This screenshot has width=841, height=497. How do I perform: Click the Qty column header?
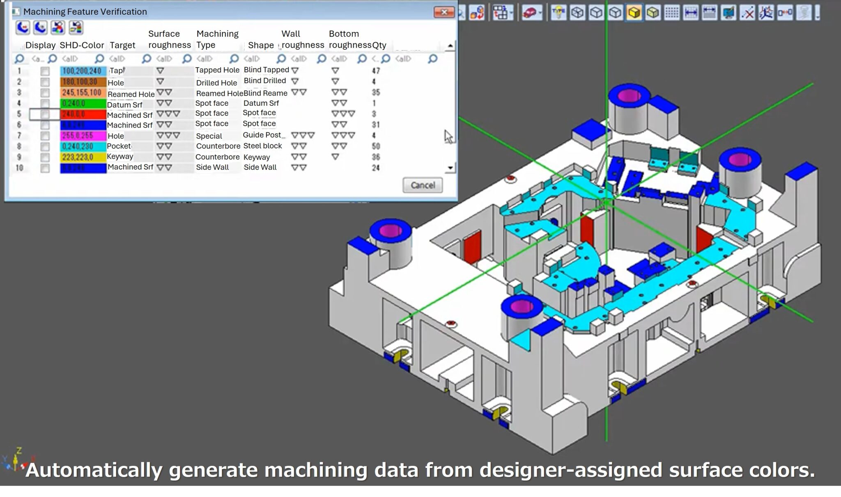pos(379,45)
